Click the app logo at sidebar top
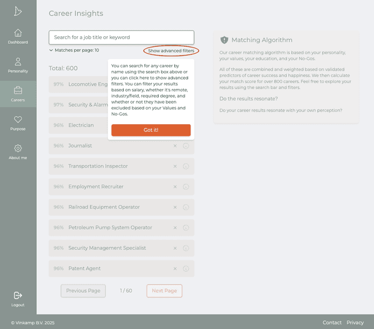 (x=18, y=11)
